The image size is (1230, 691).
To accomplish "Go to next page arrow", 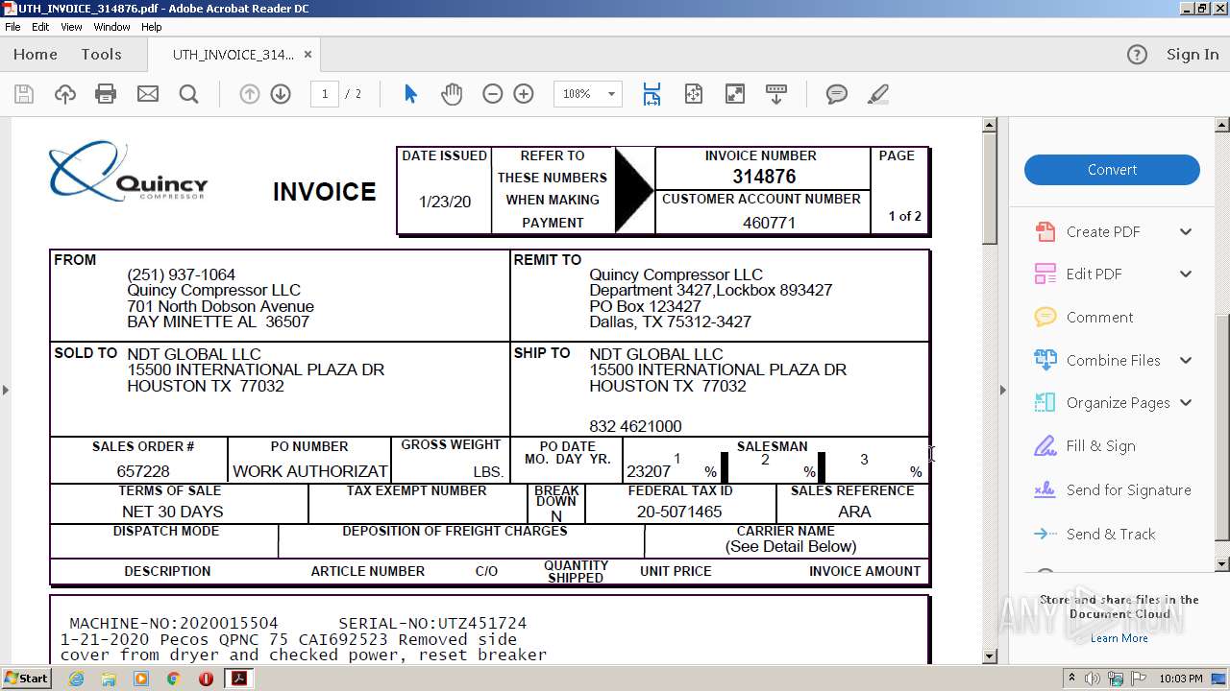I will click(x=281, y=94).
